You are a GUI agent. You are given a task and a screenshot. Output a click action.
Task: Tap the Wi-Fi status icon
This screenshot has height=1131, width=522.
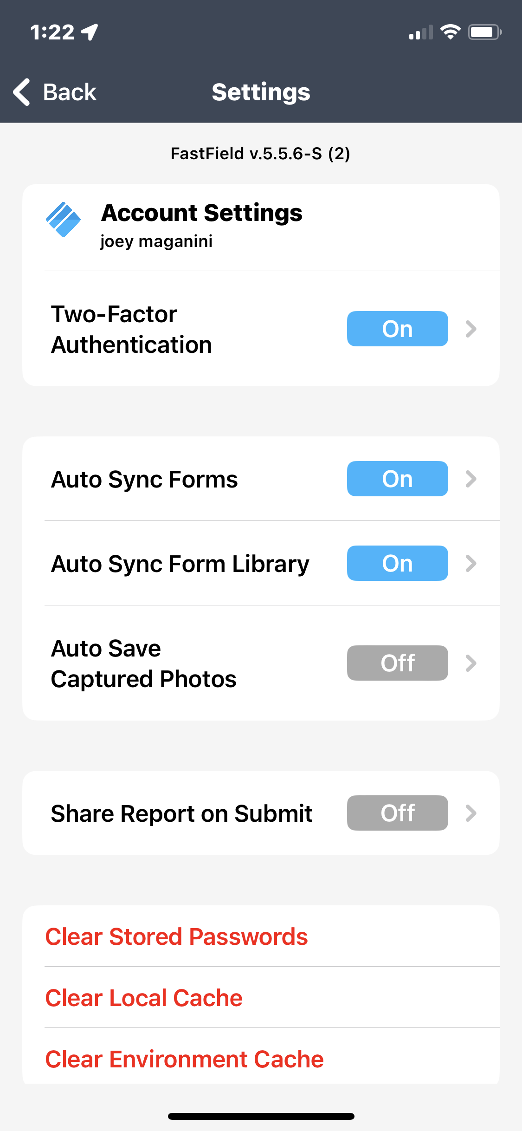point(450,32)
